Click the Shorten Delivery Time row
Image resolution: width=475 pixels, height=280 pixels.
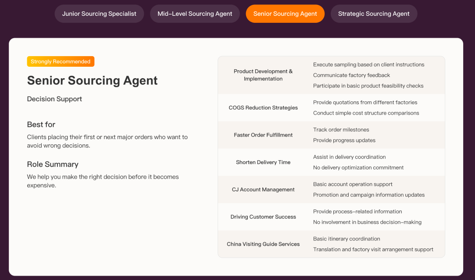pyautogui.click(x=263, y=162)
